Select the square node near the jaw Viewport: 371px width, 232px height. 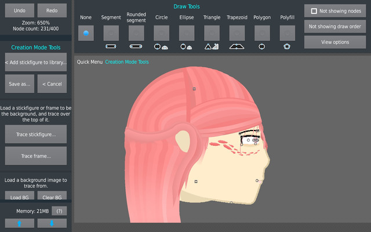click(196, 182)
